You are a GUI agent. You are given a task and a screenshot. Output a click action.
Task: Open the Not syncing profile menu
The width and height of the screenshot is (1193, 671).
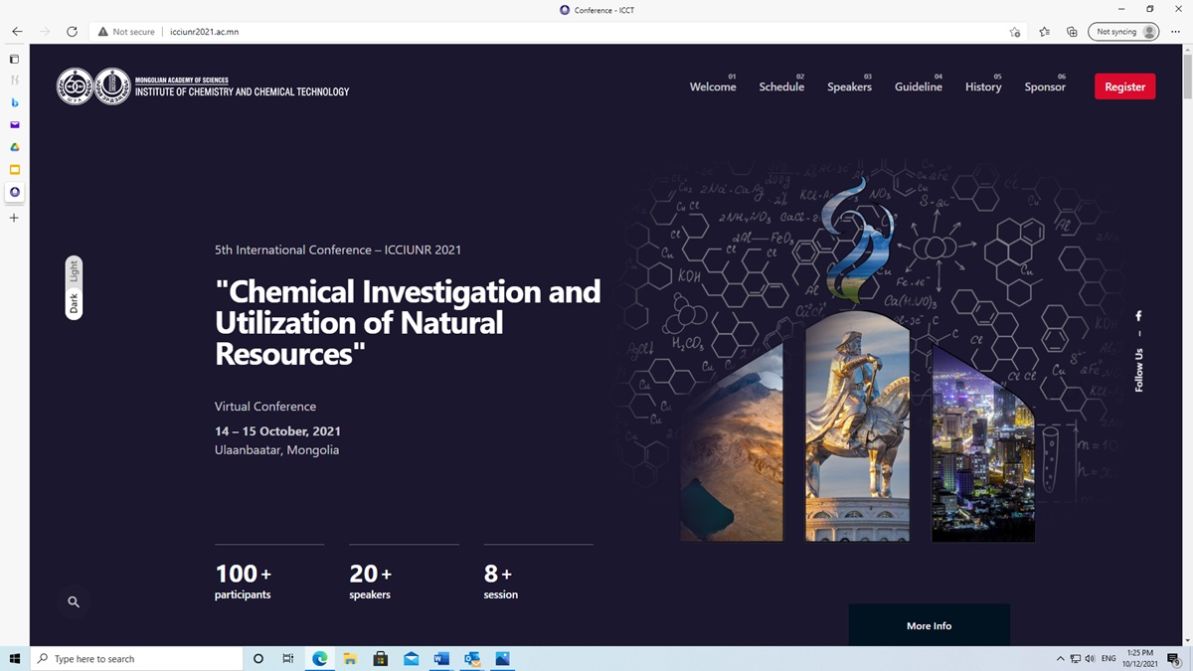tap(1123, 32)
